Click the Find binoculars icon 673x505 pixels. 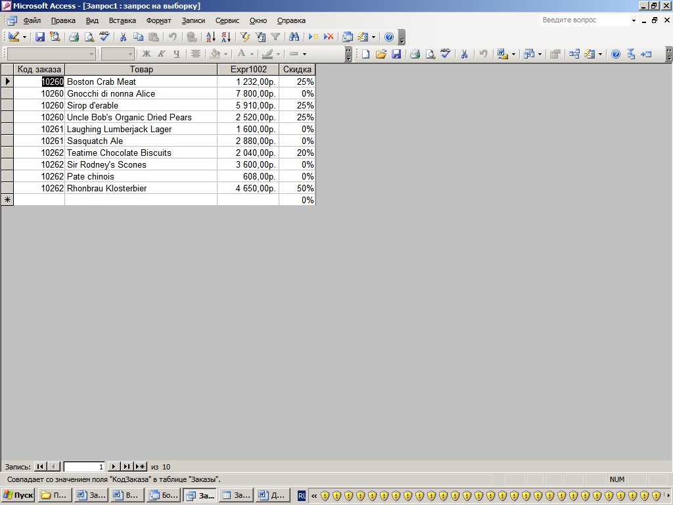(x=294, y=37)
